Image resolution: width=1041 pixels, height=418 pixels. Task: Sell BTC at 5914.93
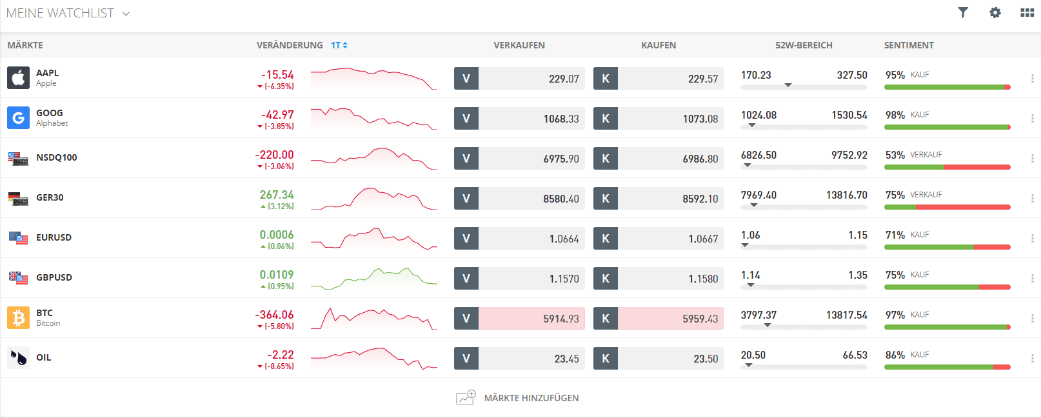click(x=519, y=319)
